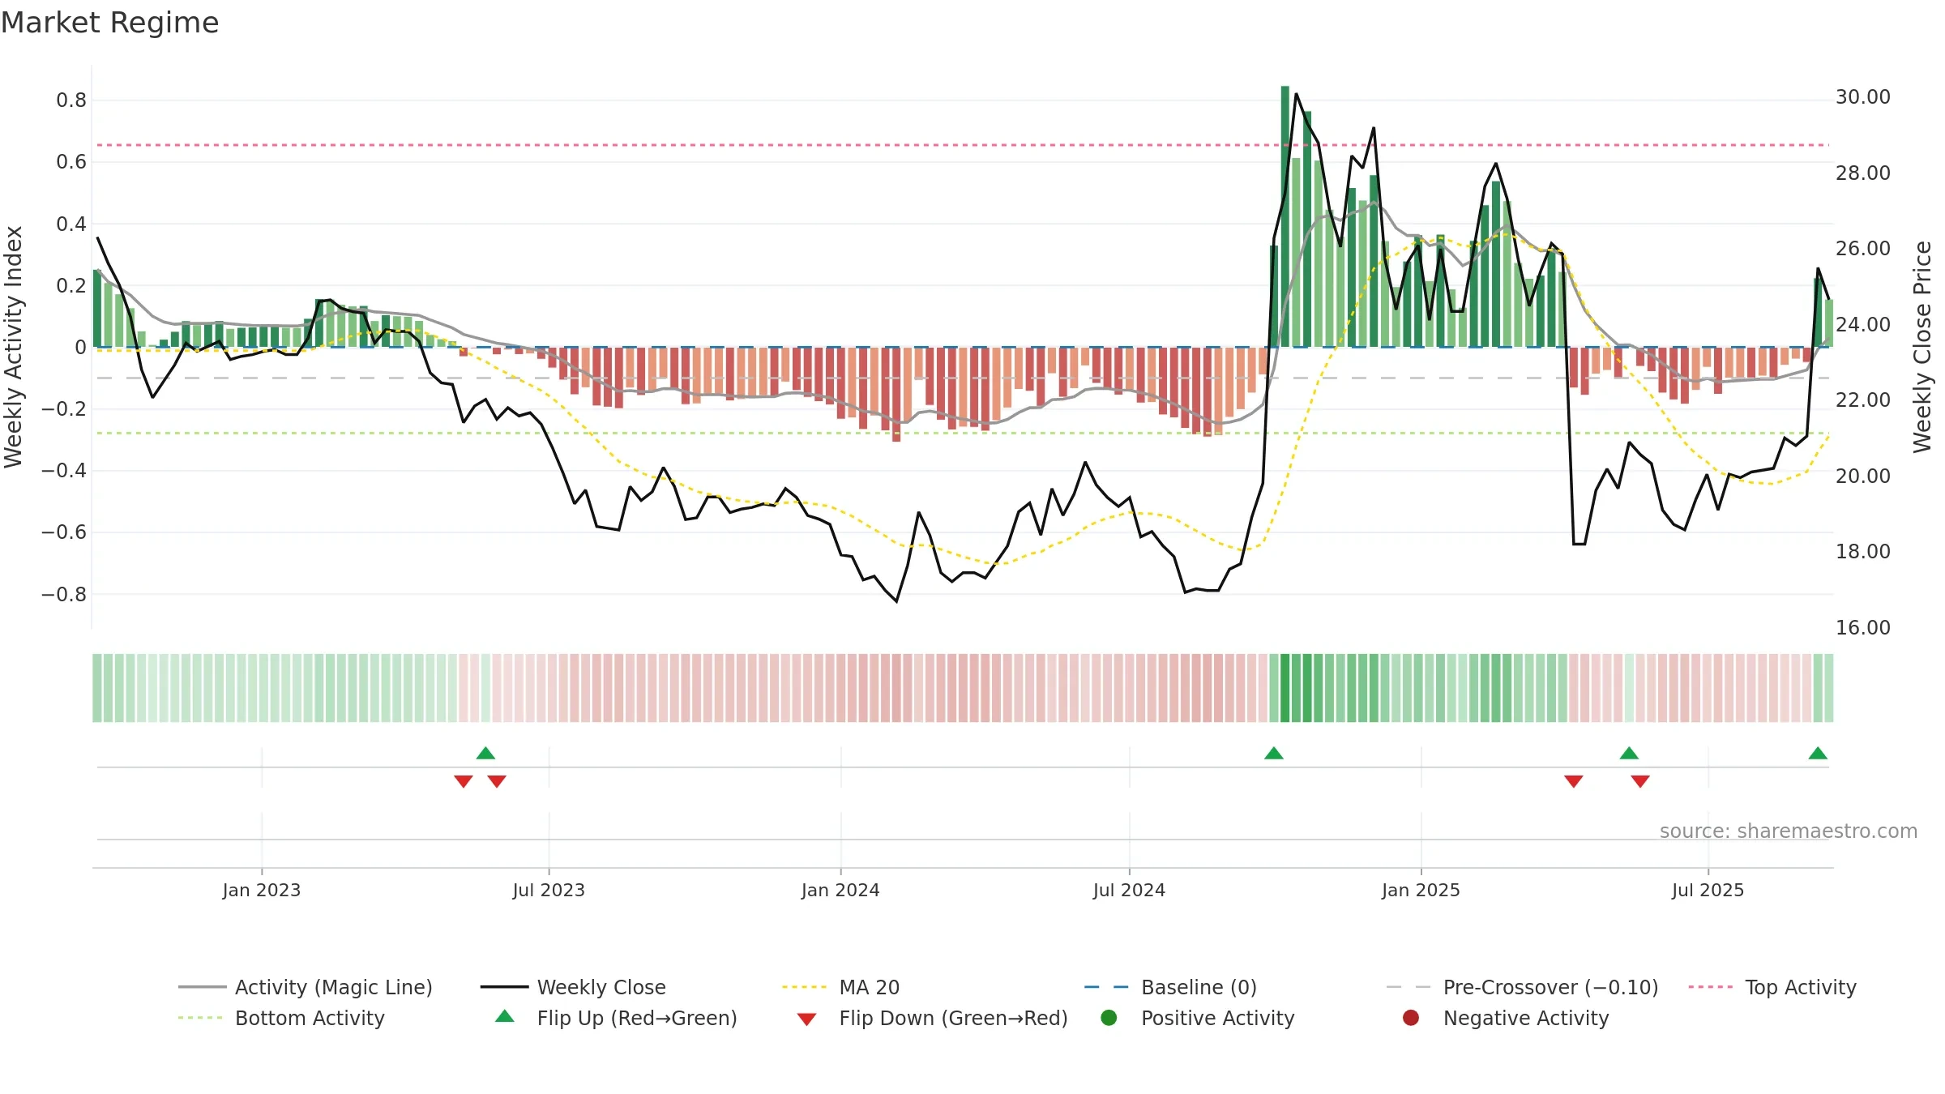The image size is (1945, 1094).
Task: Select the first flip-up marker before Jul 2023
Action: [485, 753]
